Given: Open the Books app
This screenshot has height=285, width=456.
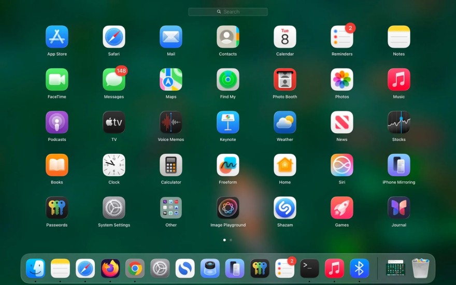Looking at the screenshot, I should click(57, 165).
